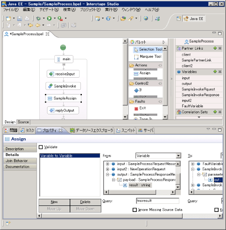Click the green Run icon in toolbar

click(49, 19)
